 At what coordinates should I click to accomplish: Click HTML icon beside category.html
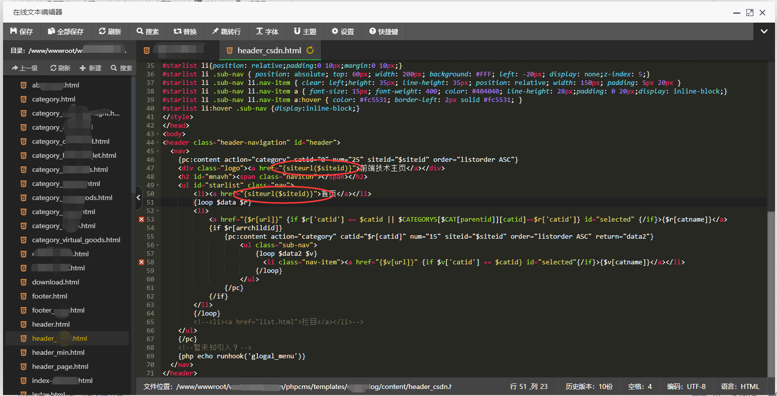(x=23, y=99)
